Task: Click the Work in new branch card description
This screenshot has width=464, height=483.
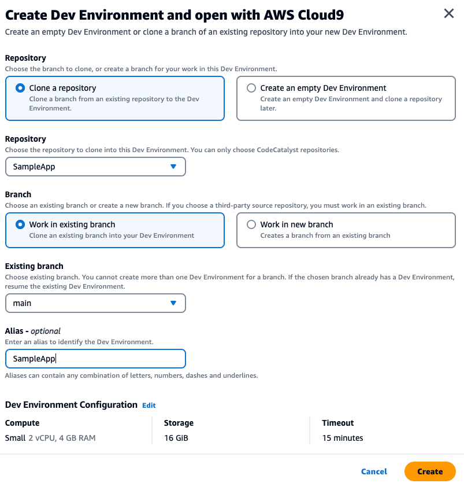Action: tap(325, 235)
